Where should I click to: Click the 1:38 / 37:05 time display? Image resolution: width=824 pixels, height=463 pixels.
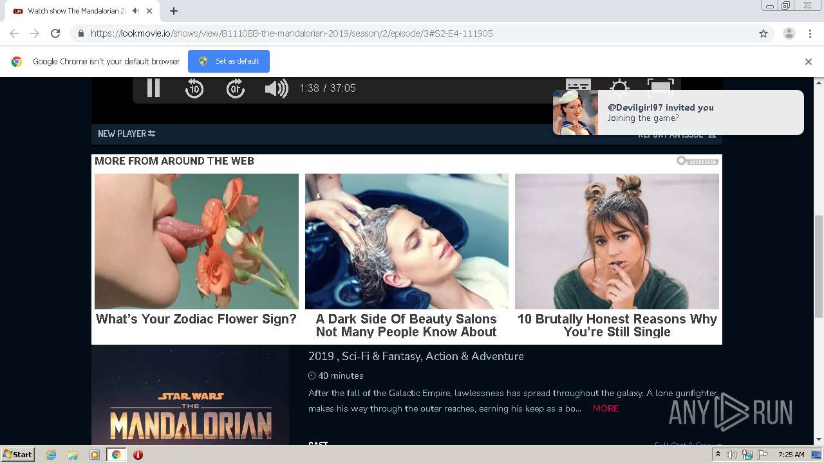pyautogui.click(x=328, y=88)
